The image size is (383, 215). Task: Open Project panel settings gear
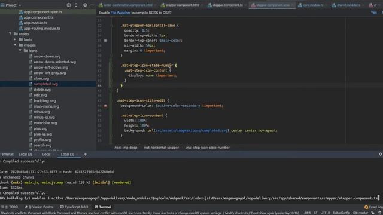click(85, 5)
